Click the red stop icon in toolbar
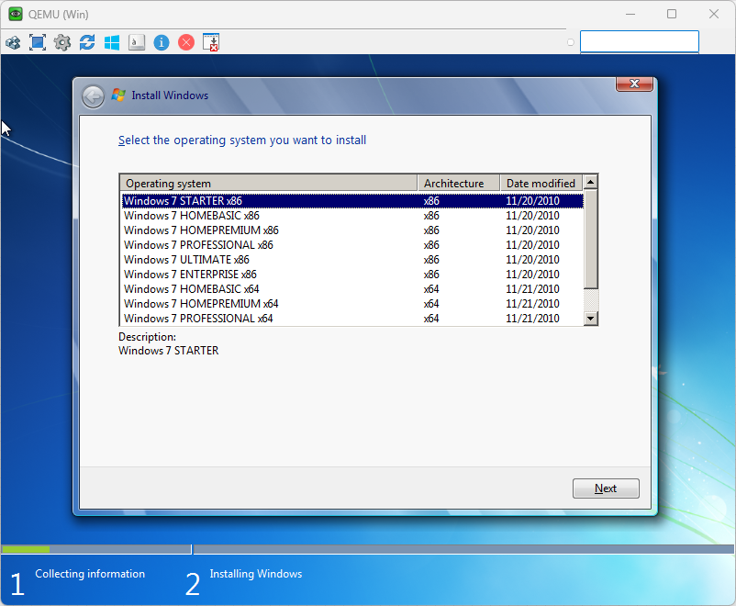 pos(186,43)
